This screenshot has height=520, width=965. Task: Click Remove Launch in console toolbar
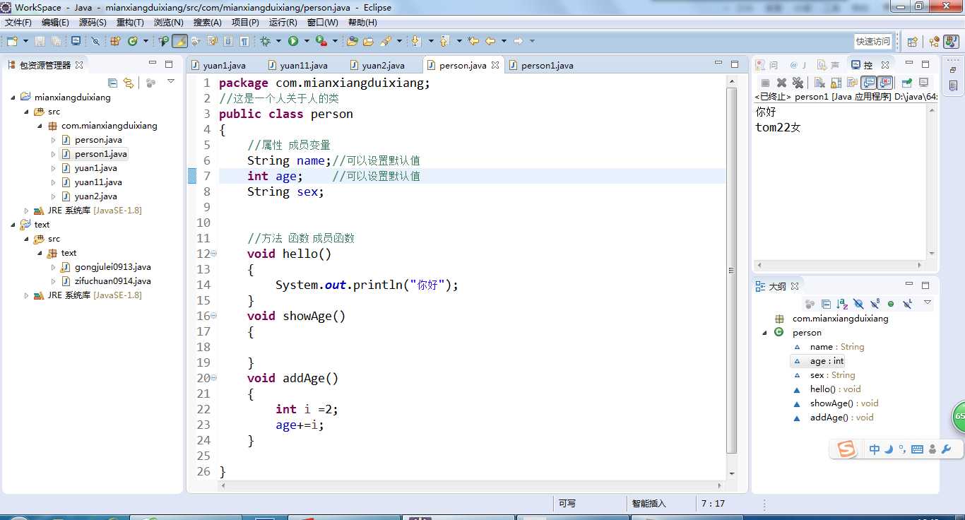point(782,83)
